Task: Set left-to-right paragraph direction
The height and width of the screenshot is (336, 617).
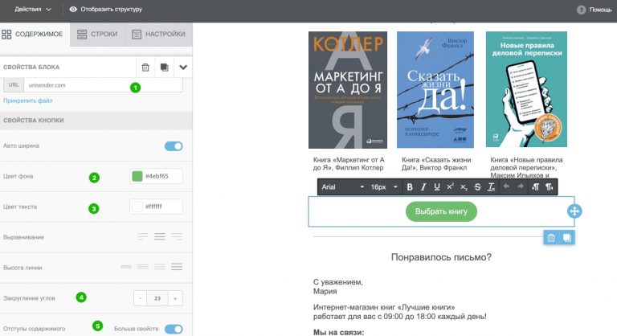Action: [x=536, y=187]
